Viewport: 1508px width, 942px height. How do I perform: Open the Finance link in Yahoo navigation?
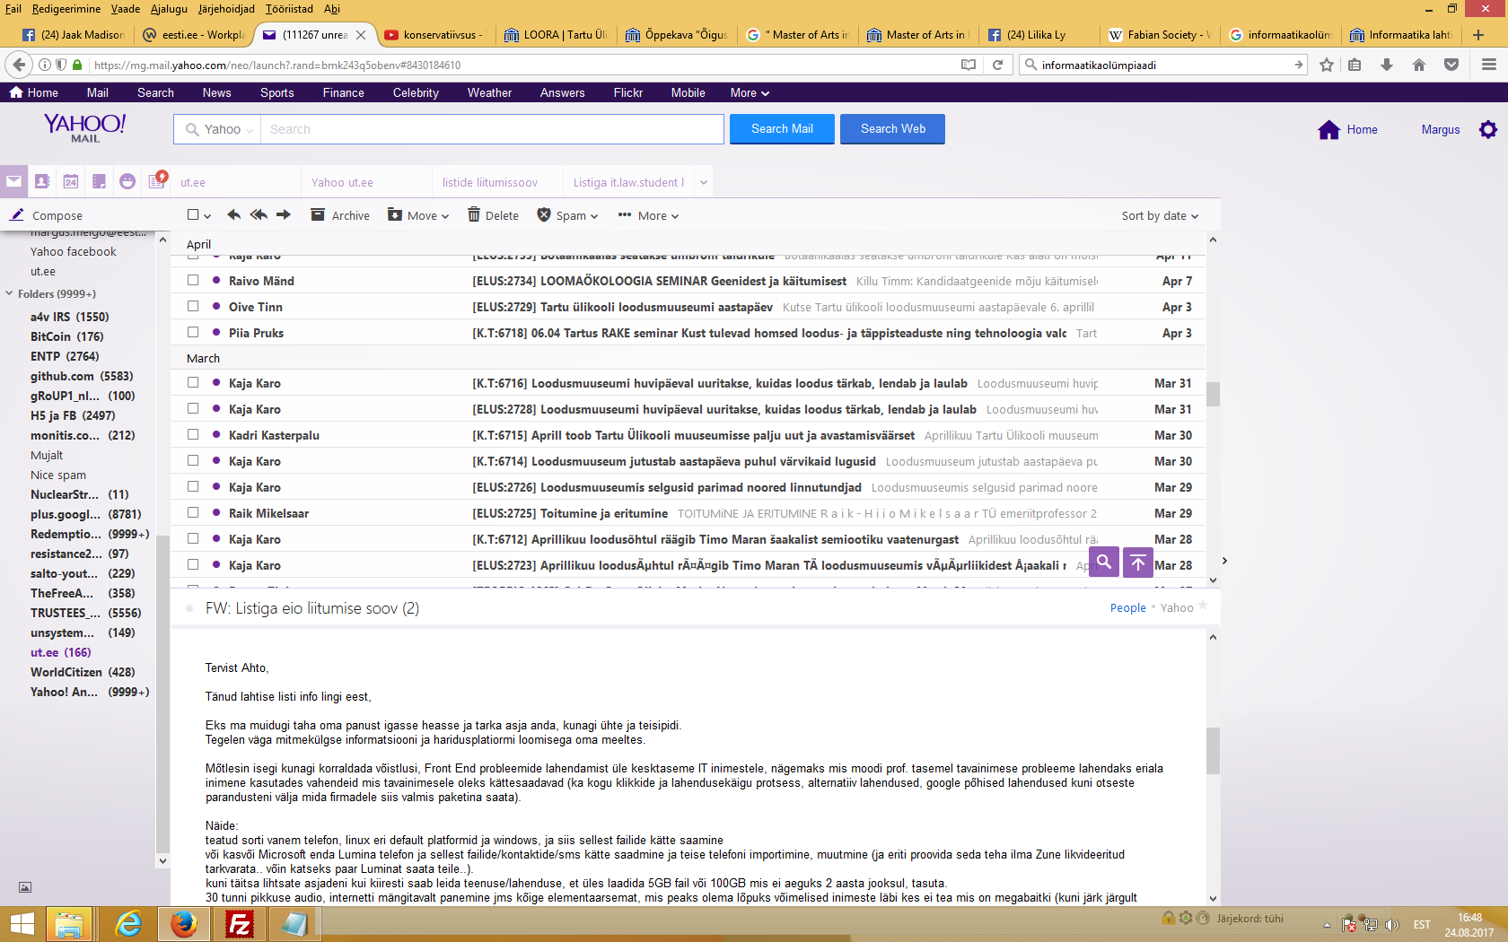[x=344, y=92]
